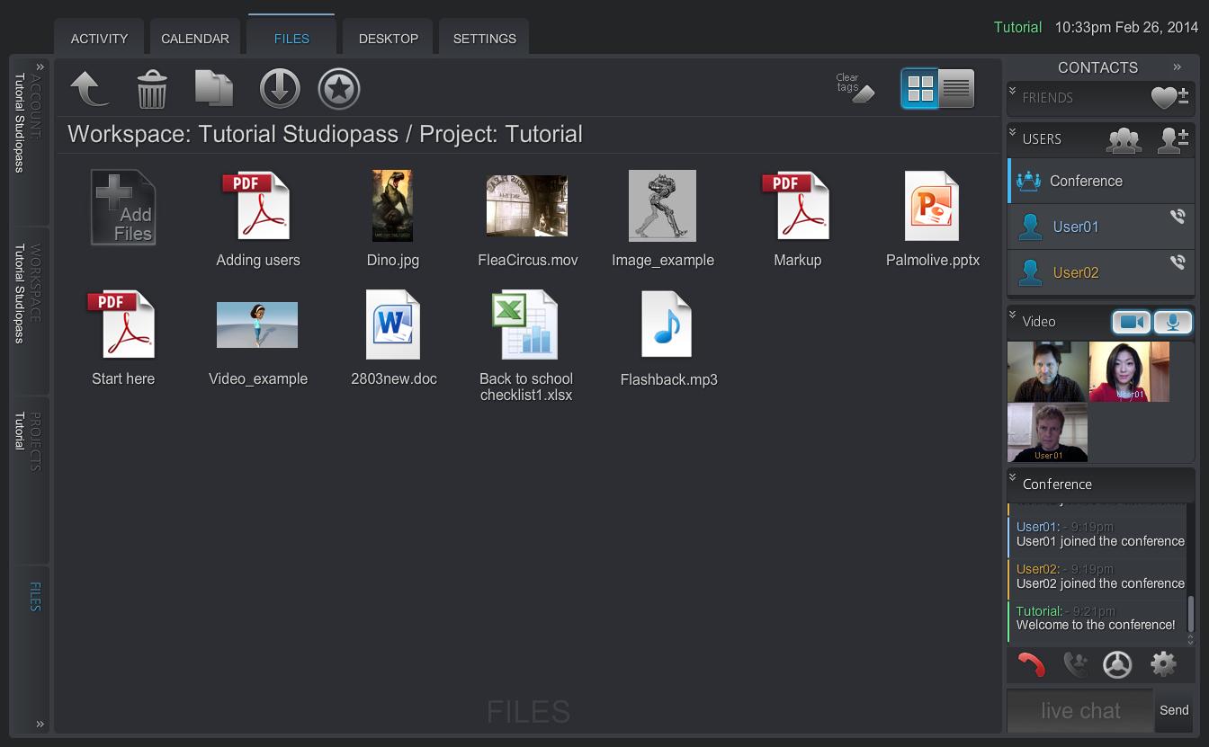Click the conference chat scrollbar
Image resolution: width=1209 pixels, height=747 pixels.
[1191, 615]
